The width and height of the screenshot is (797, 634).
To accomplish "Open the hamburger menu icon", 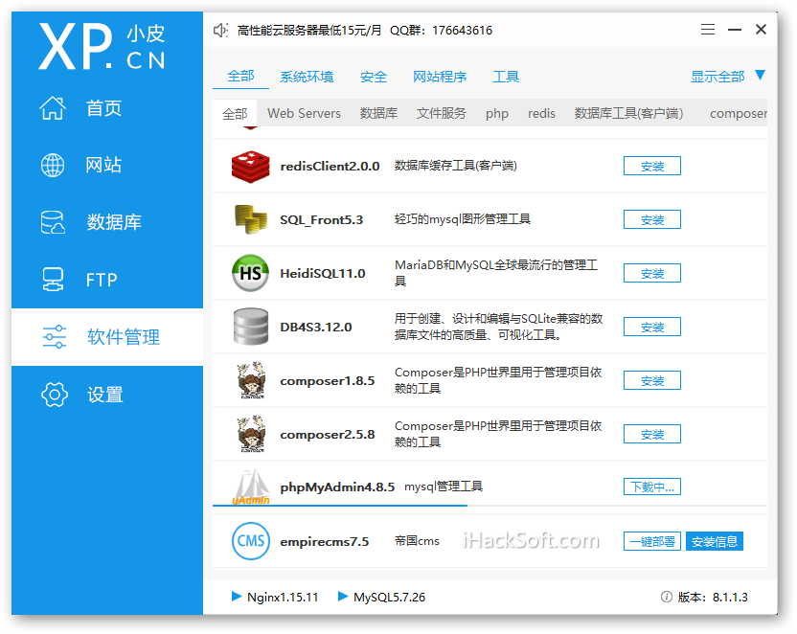I will pyautogui.click(x=708, y=30).
